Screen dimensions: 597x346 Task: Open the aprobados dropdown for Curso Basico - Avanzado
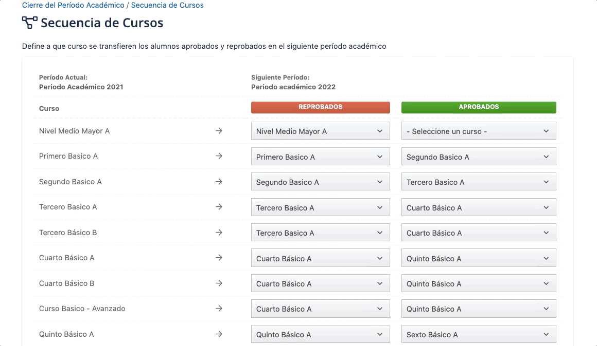click(478, 309)
